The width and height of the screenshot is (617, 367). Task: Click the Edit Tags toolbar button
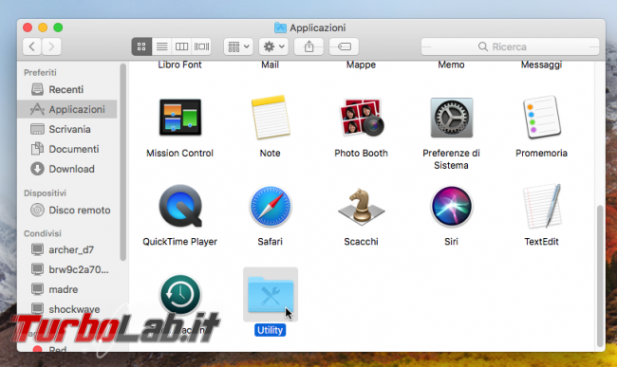point(344,46)
